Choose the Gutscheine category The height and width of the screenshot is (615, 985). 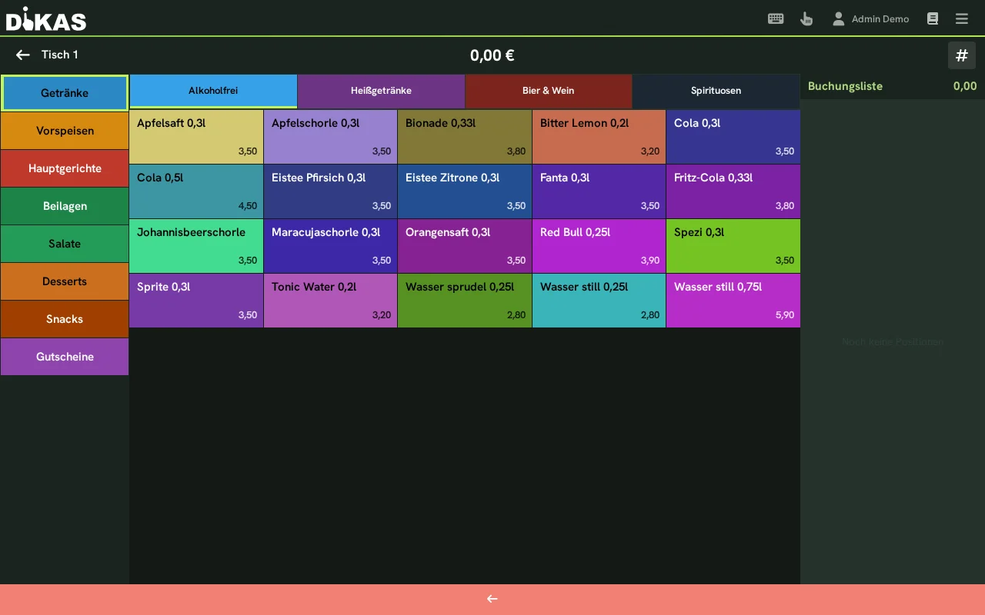click(x=65, y=357)
